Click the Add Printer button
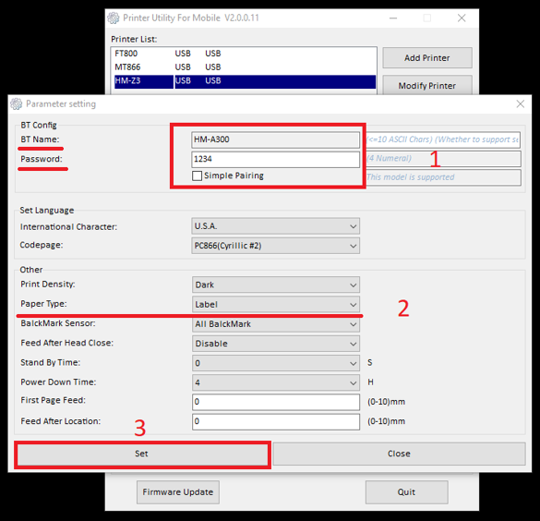Viewport: 540px width, 521px height. click(427, 58)
